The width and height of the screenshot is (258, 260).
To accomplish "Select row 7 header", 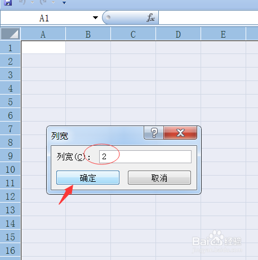I will coord(10,129).
